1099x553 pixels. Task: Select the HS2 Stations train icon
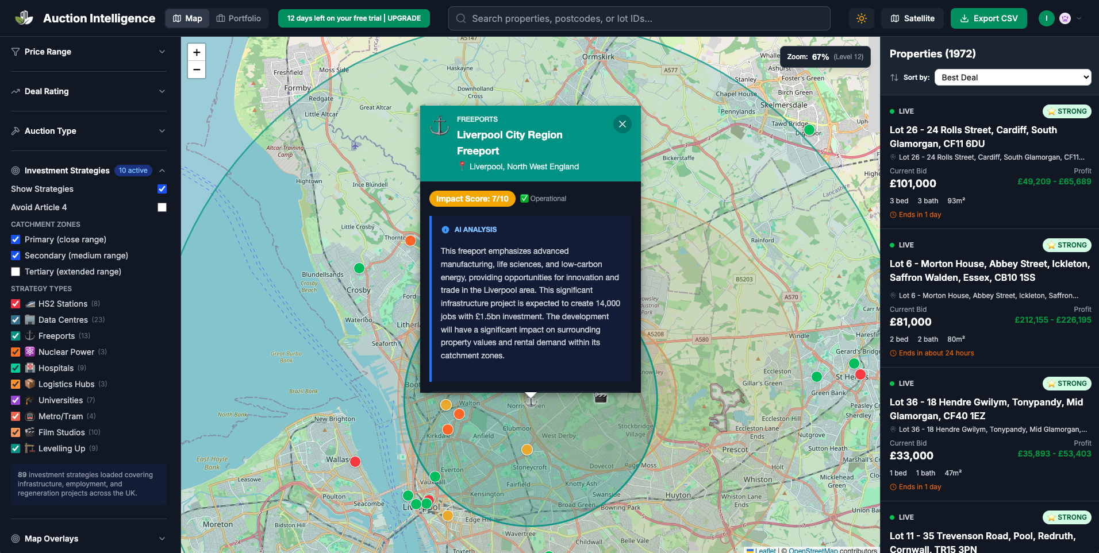pos(29,303)
